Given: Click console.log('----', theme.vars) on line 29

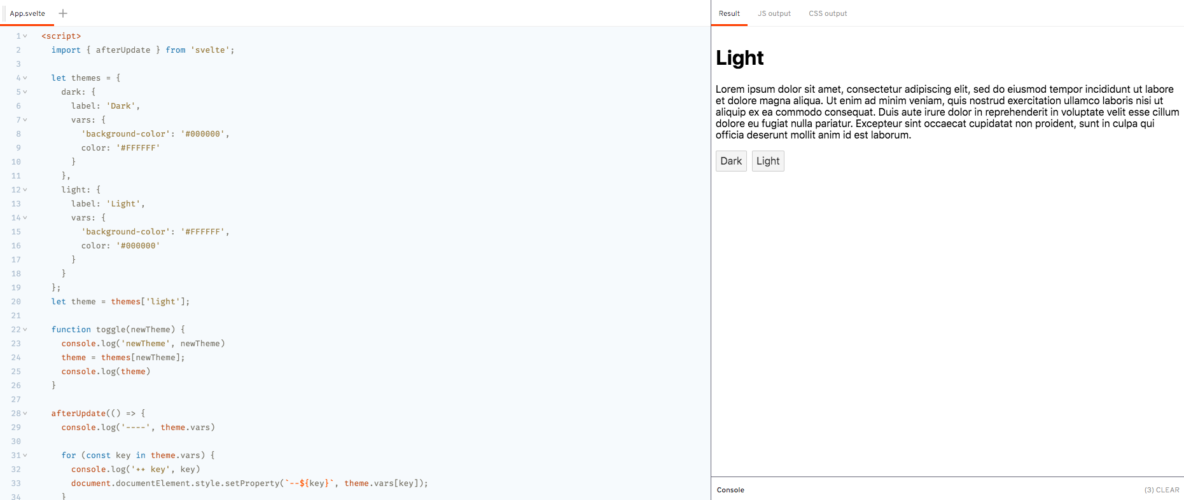Looking at the screenshot, I should tap(138, 428).
